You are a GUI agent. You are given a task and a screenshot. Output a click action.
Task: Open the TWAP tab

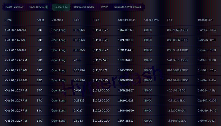click(104, 7)
